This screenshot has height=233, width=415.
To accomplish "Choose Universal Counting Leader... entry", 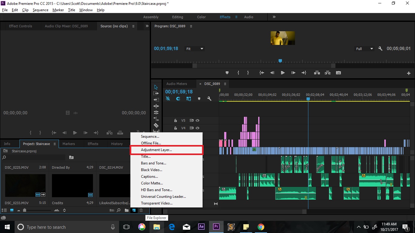I will 166,197.
